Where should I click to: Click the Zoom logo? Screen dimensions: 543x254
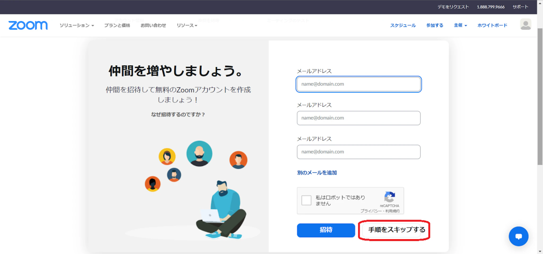tap(28, 25)
